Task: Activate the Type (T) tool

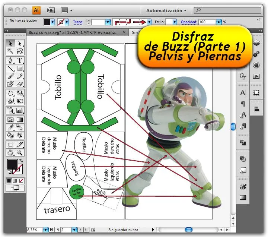Action: click(20, 60)
